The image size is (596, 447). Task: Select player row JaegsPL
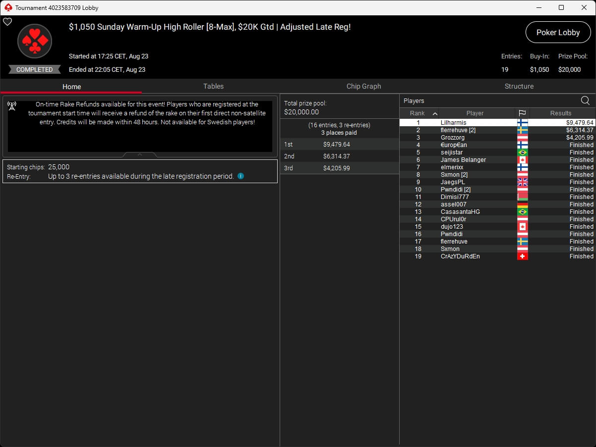pos(497,182)
